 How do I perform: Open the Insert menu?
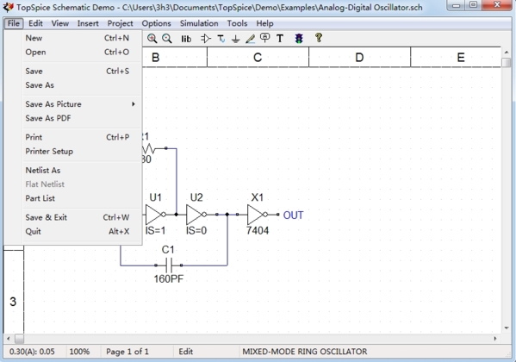[x=88, y=23]
